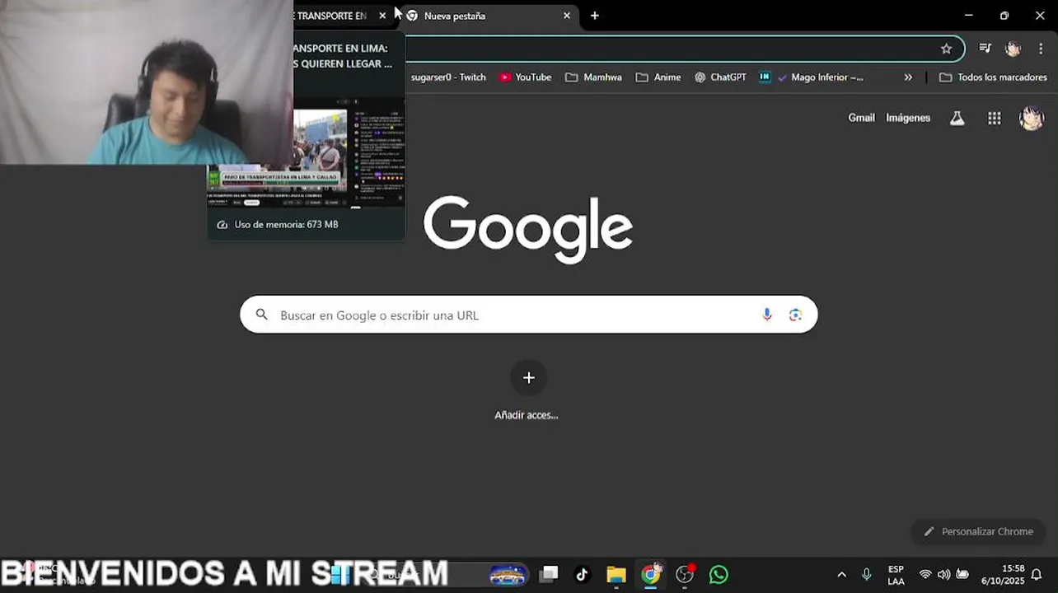Click the battery icon in tray
The height and width of the screenshot is (593, 1058).
962,575
